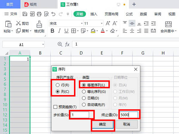Increase font size with A+ icon
179x134 pixels.
108,23
